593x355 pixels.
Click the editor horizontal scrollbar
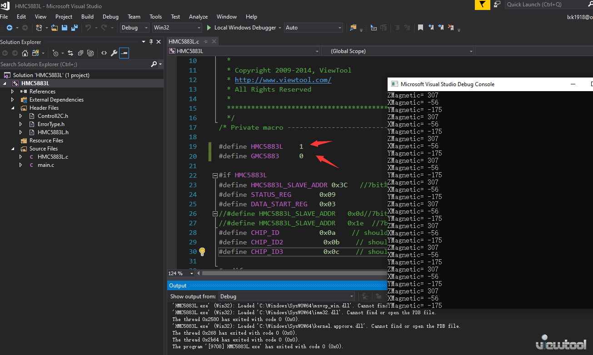click(294, 273)
